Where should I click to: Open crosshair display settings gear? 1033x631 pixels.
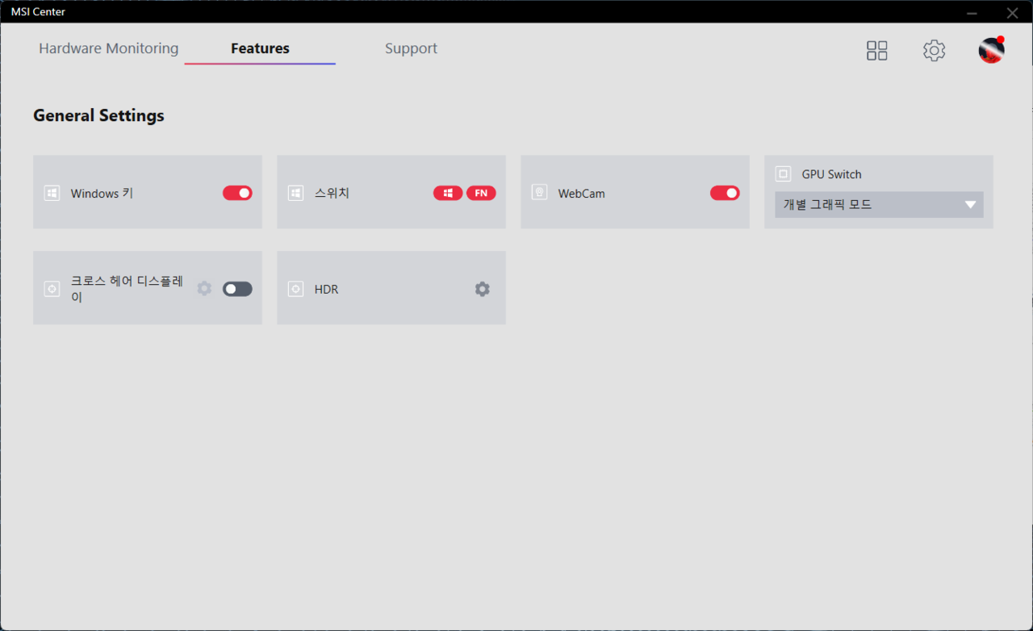click(x=204, y=289)
